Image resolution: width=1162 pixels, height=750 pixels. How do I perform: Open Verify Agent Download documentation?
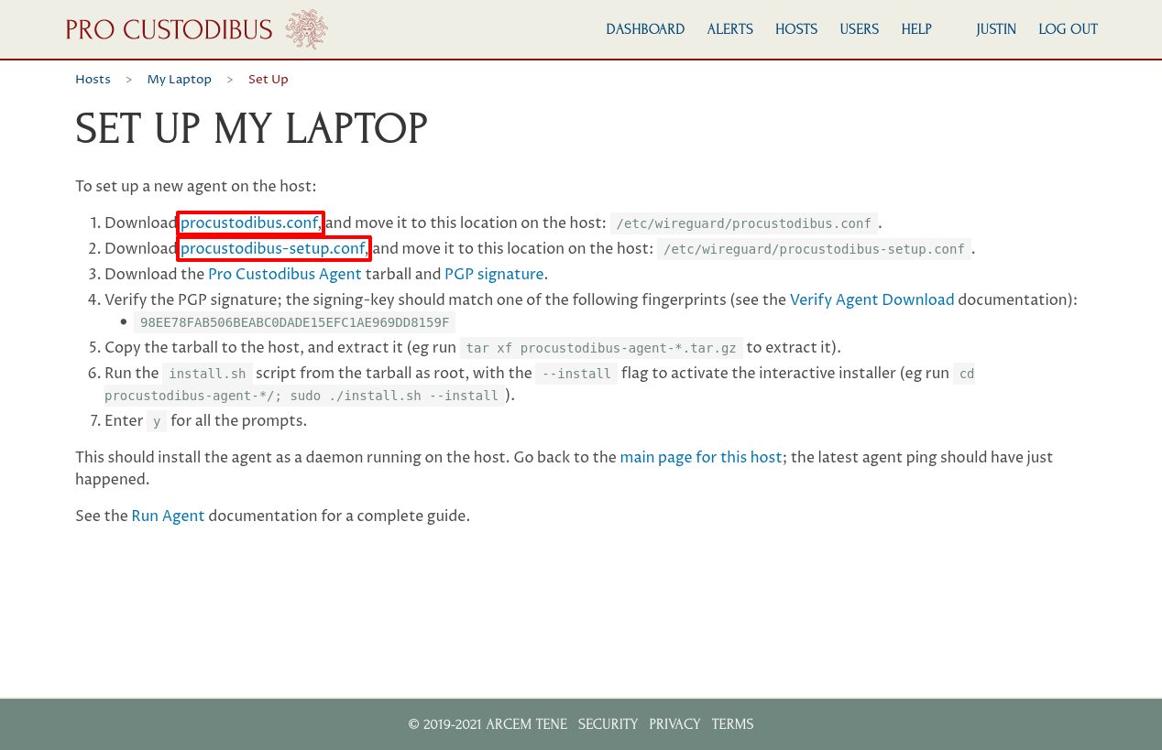click(872, 299)
